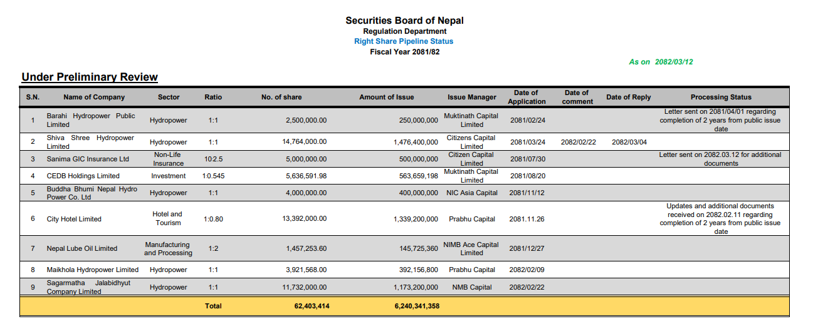
Task: Click the NMB Capital issue manager cell
Action: [472, 287]
